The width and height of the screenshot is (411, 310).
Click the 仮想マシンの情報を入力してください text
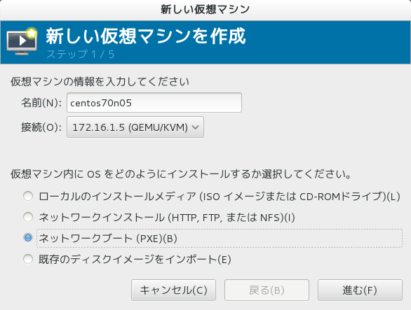100,82
